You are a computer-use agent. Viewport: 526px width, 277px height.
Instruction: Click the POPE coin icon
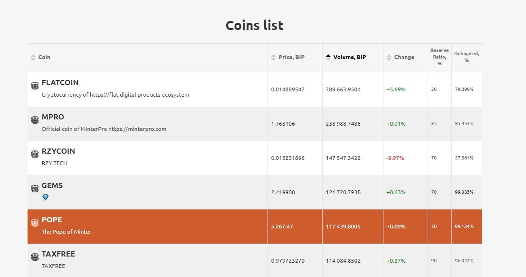(x=35, y=223)
